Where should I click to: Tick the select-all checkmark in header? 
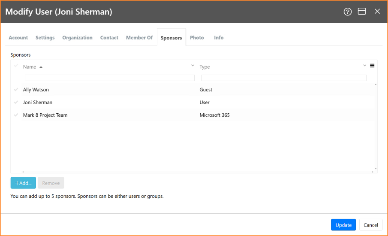tap(16, 66)
